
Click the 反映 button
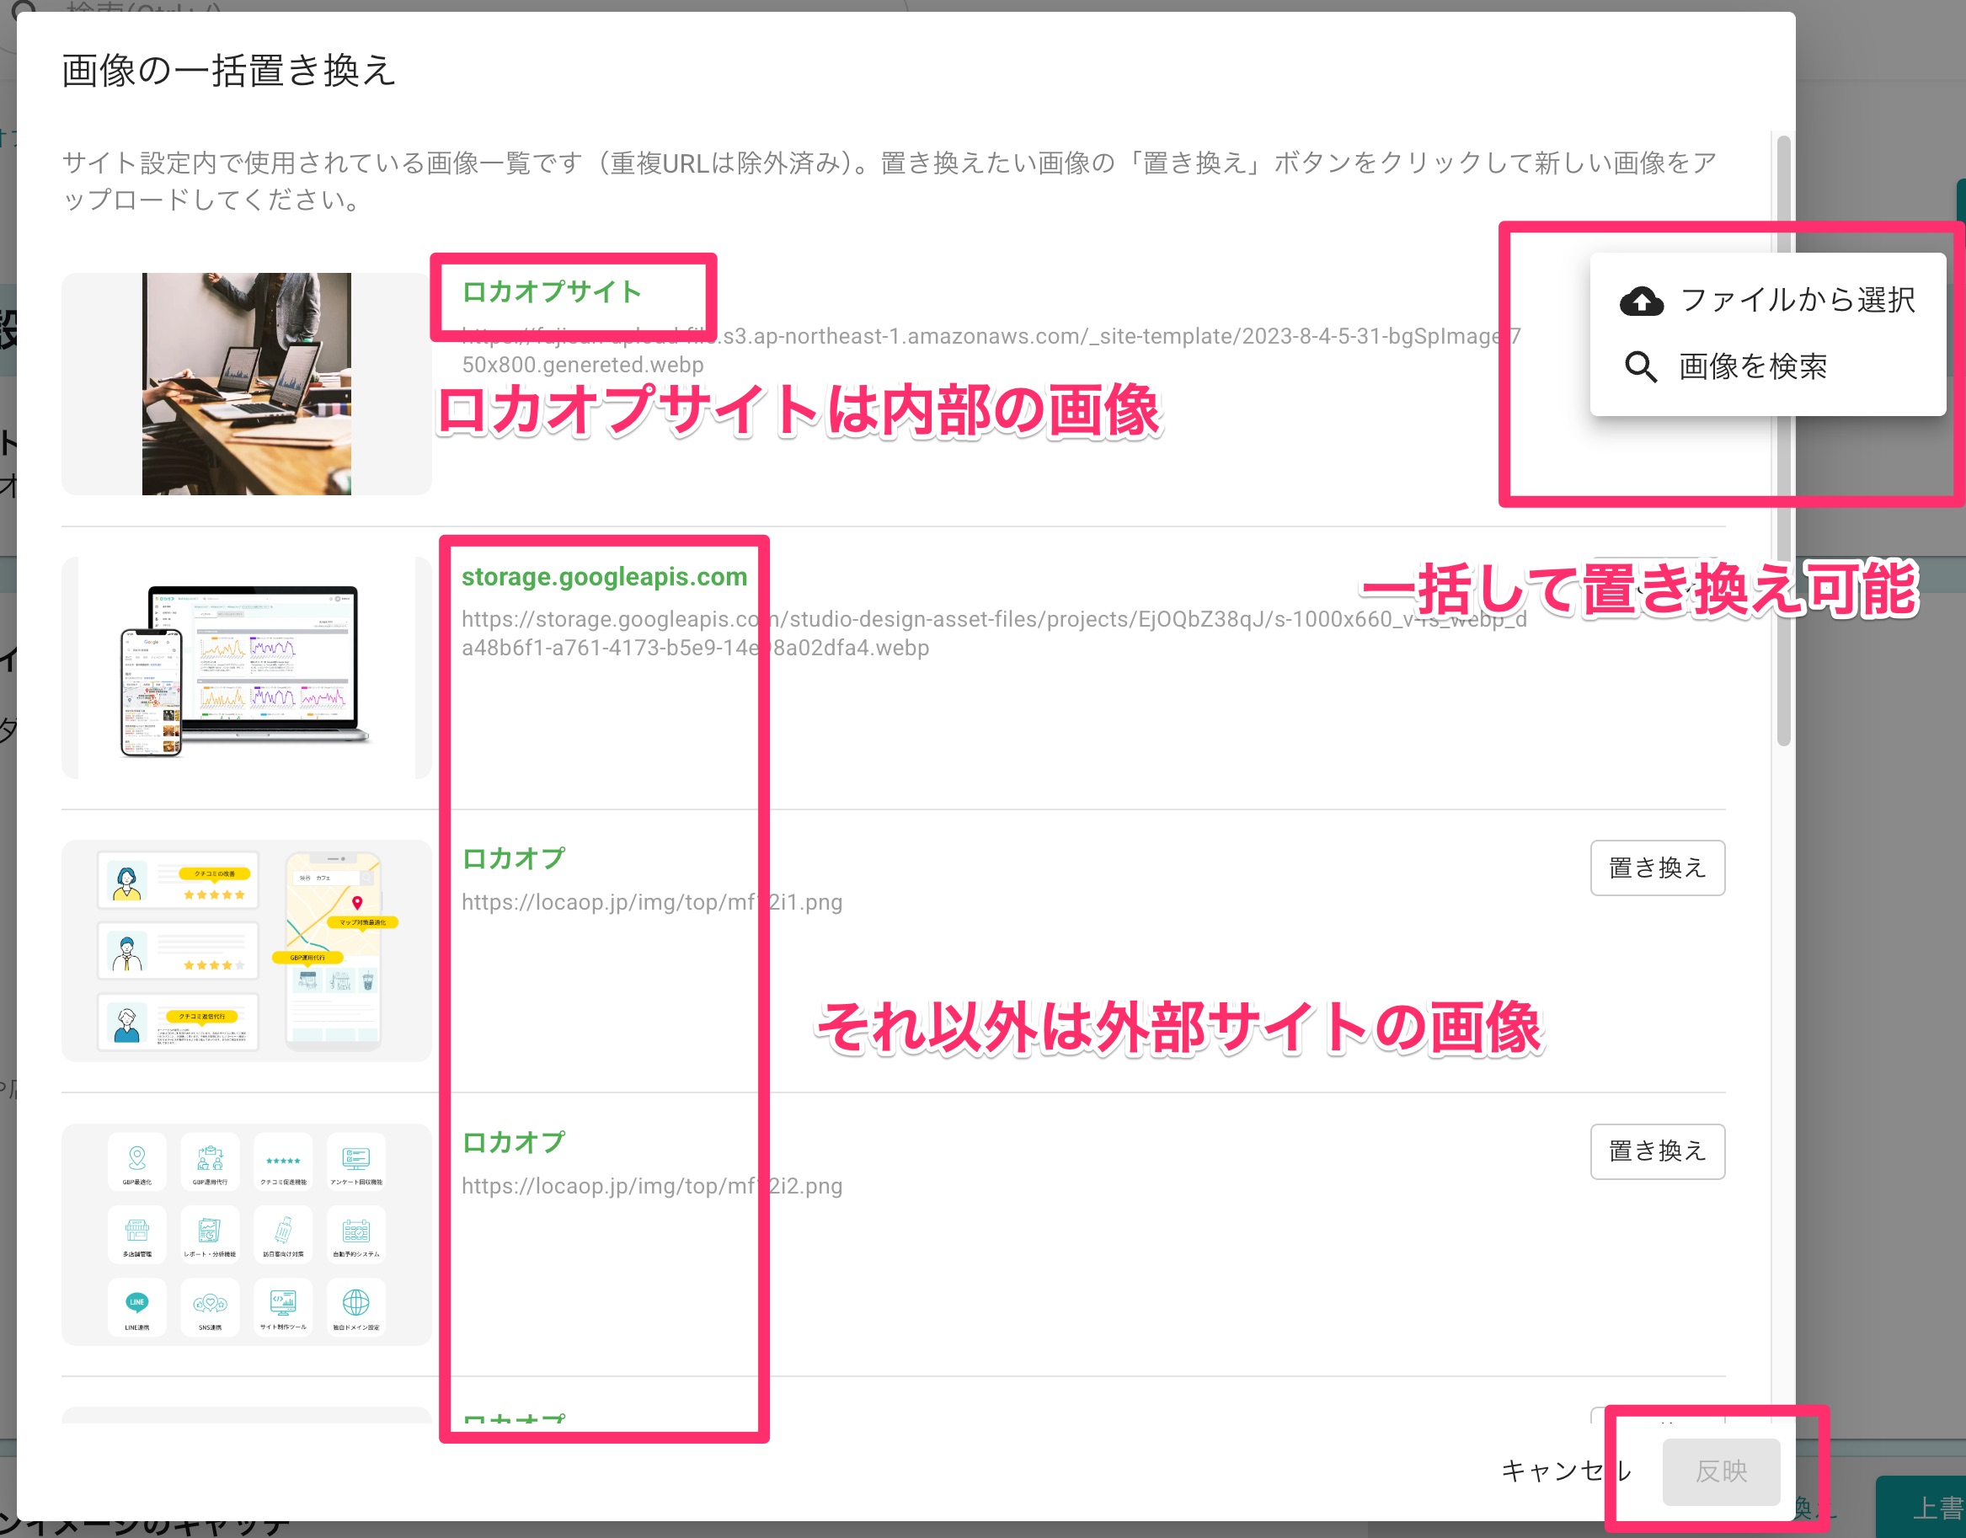1721,1471
